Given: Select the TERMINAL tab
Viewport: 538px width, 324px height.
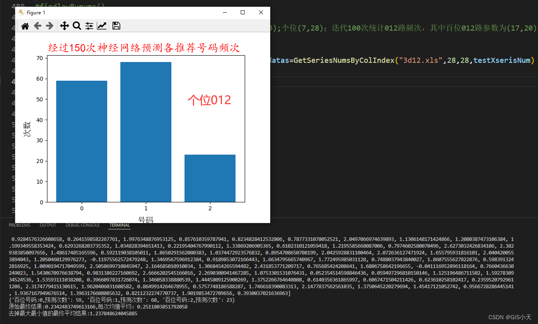Looking at the screenshot, I should point(120,225).
